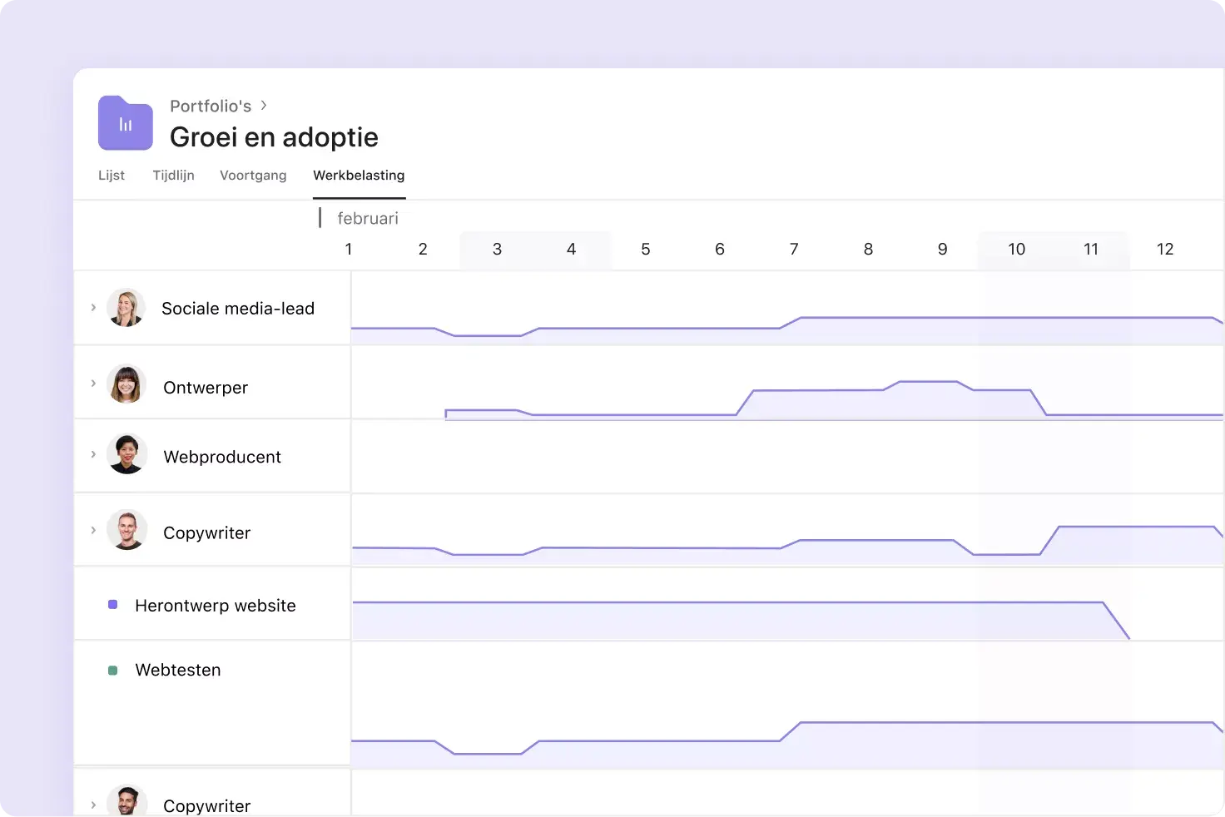Image resolution: width=1225 pixels, height=817 pixels.
Task: Click the first Copywriter's avatar
Action: coord(126,531)
